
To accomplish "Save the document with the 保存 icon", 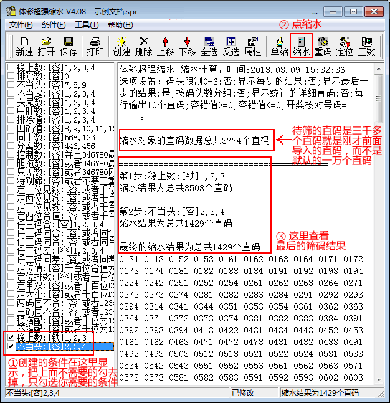I will (x=68, y=47).
